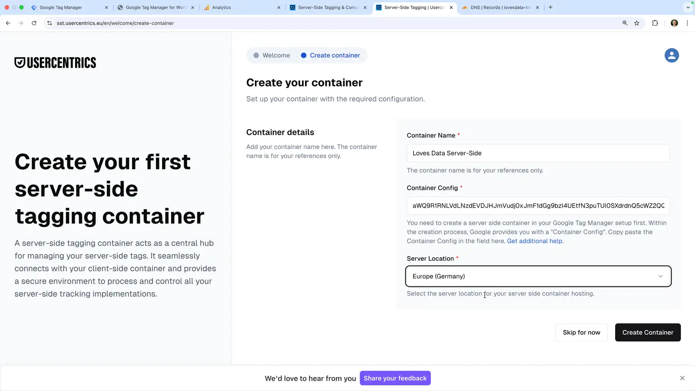Open the Get additional help link

coord(534,241)
